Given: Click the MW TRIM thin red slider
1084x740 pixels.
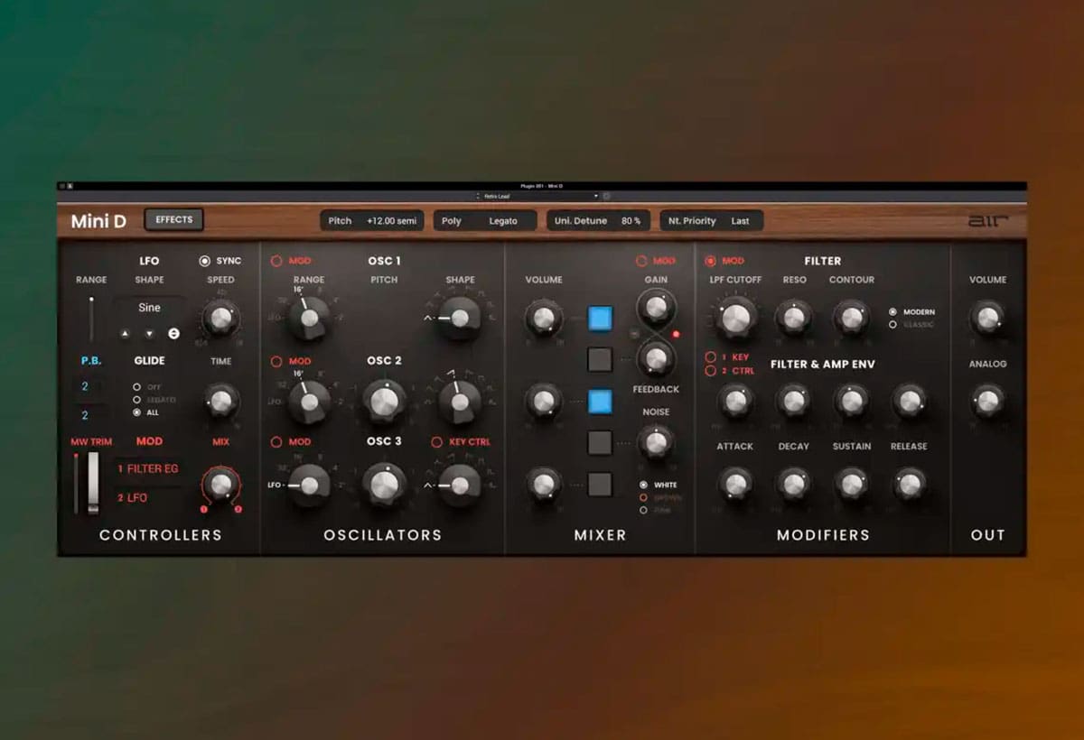Looking at the screenshot, I should [76, 485].
